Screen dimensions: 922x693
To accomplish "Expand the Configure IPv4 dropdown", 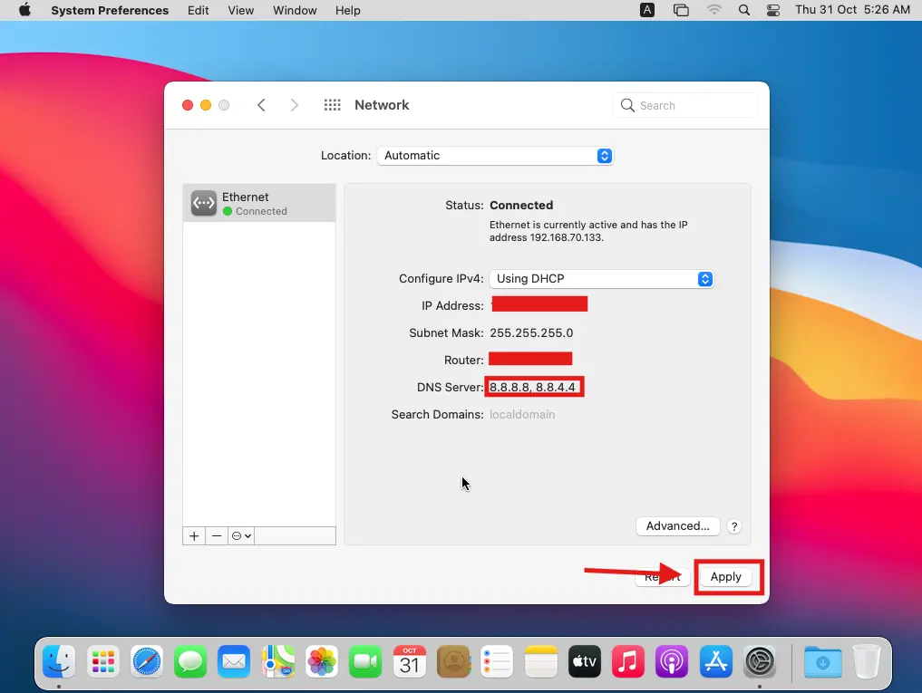I will (602, 279).
